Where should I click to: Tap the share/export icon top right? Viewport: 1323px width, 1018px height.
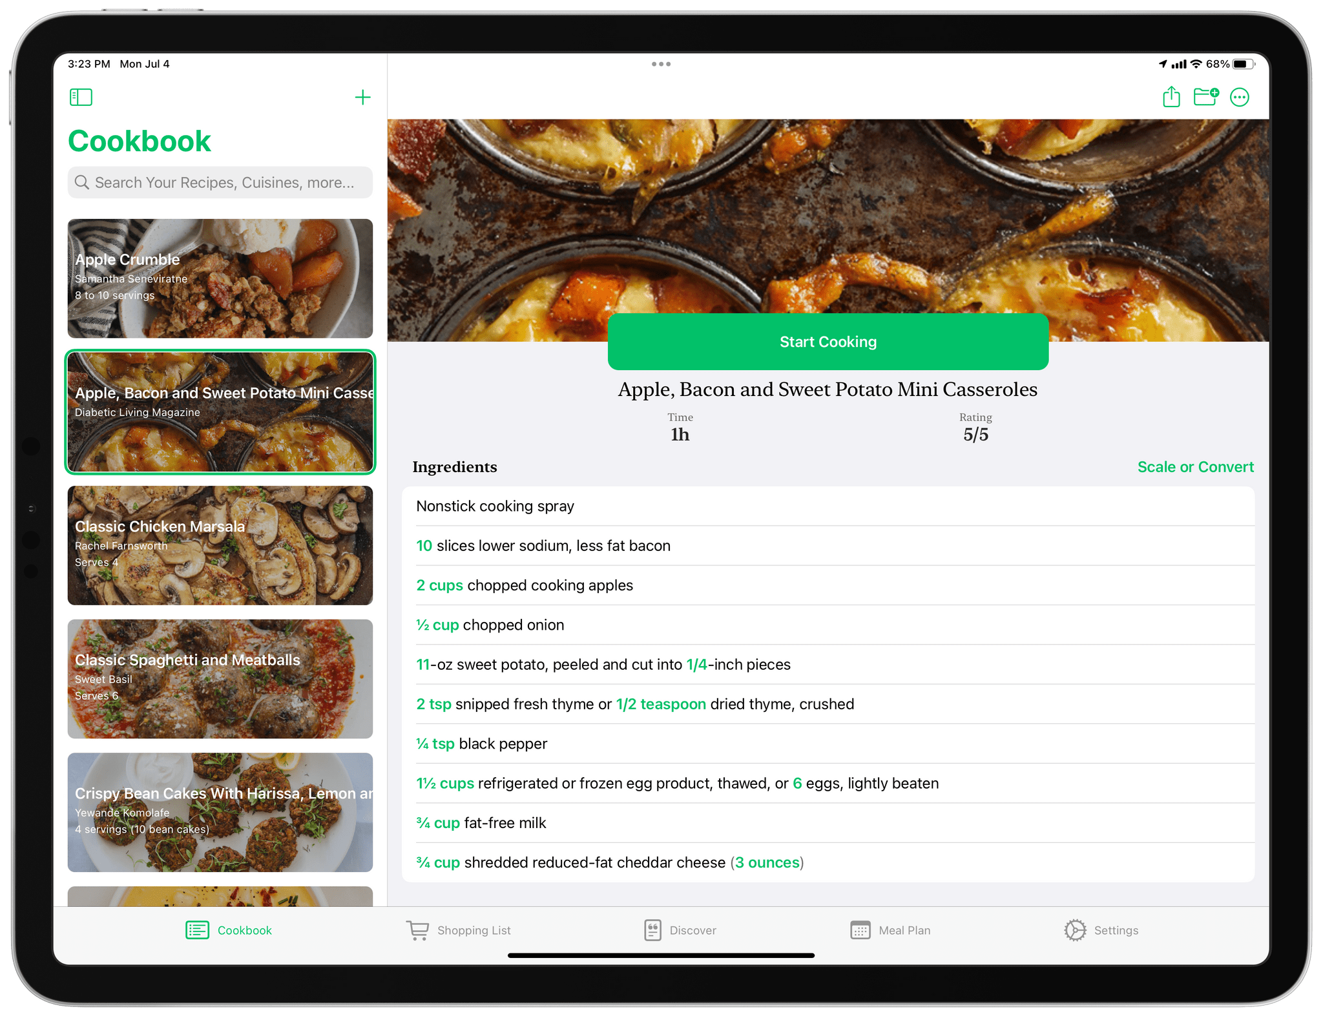coord(1170,98)
